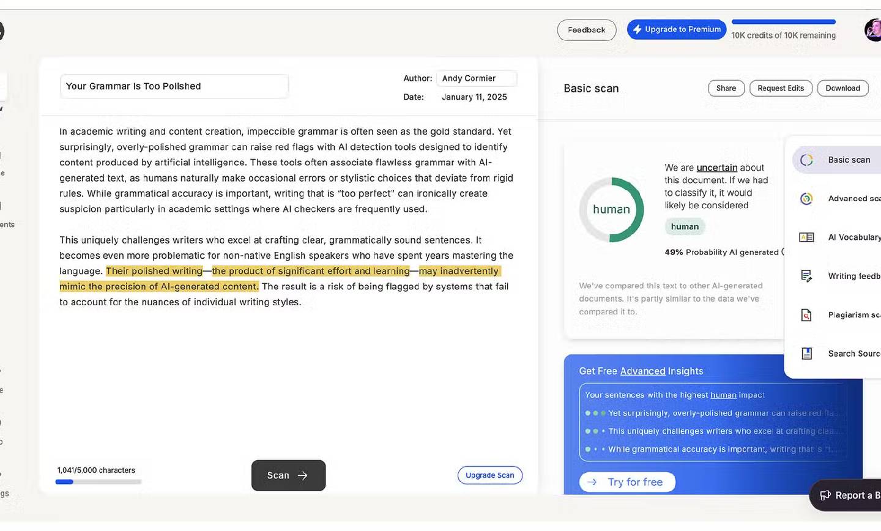Image resolution: width=881 pixels, height=531 pixels.
Task: Click the human probability donut chart
Action: [x=611, y=210]
